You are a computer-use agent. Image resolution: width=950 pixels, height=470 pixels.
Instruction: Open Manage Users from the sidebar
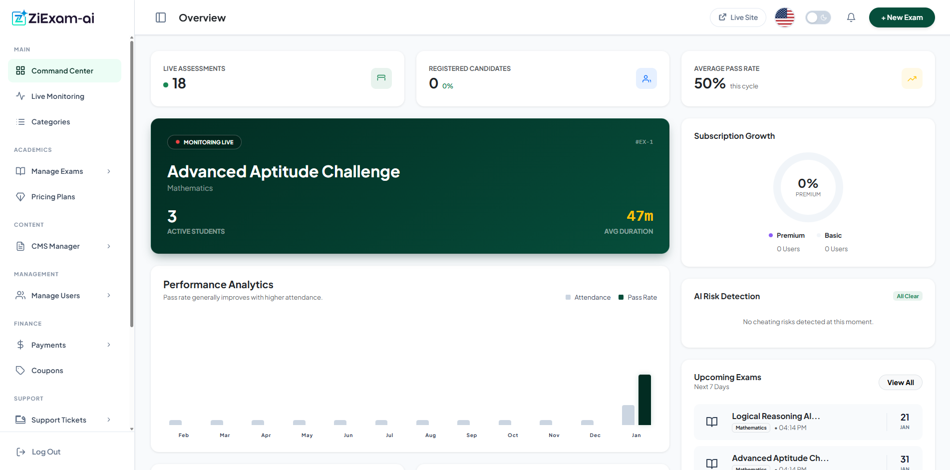point(55,295)
